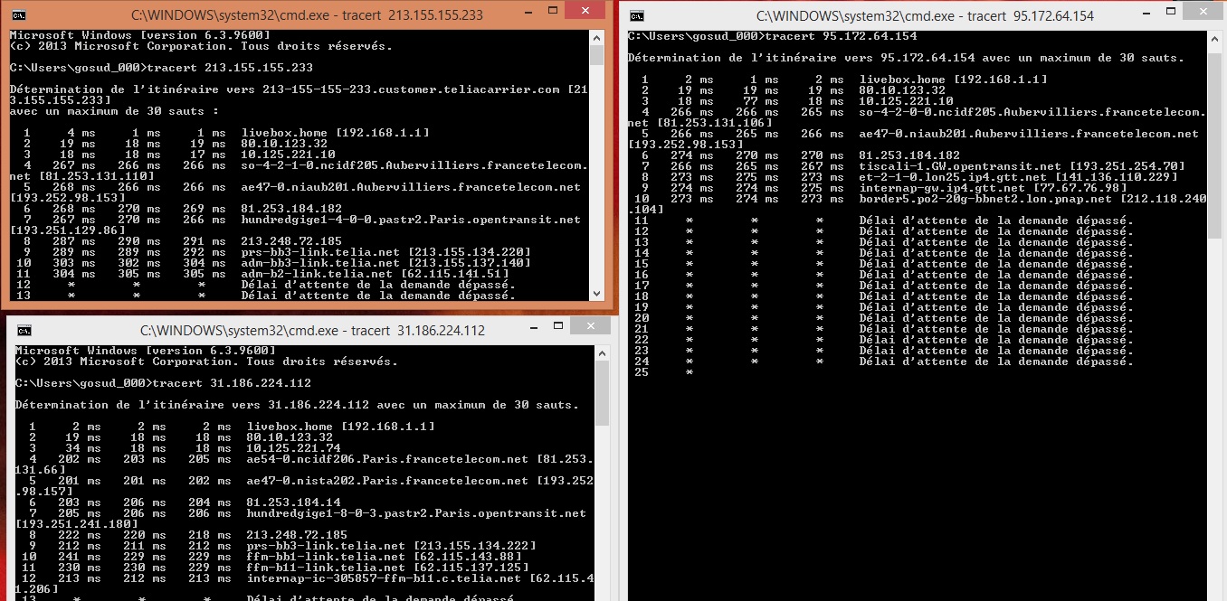Click scroll-up arrow in tracert 213.155.155.233 window
Viewport: 1227px width, 601px height.
pos(596,37)
